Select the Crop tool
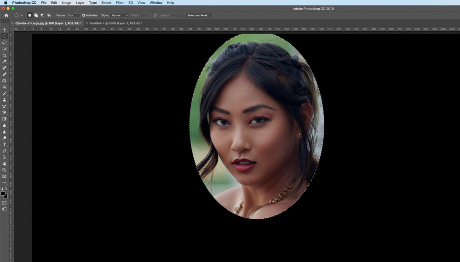Viewport: 460px width, 262px height. pyautogui.click(x=5, y=55)
